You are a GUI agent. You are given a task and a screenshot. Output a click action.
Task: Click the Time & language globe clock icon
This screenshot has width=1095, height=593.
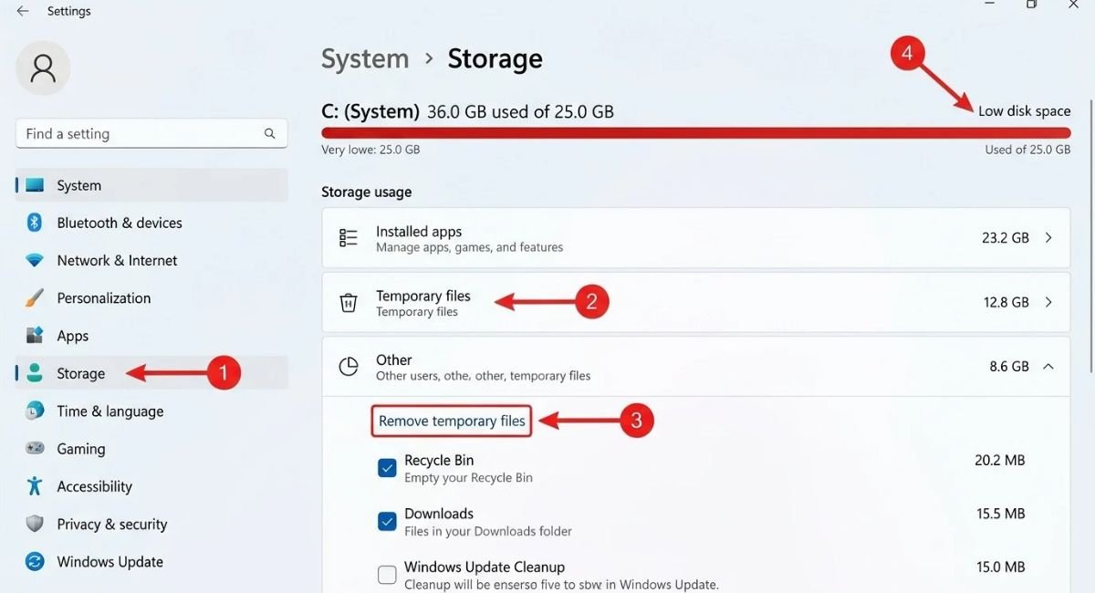tap(35, 411)
